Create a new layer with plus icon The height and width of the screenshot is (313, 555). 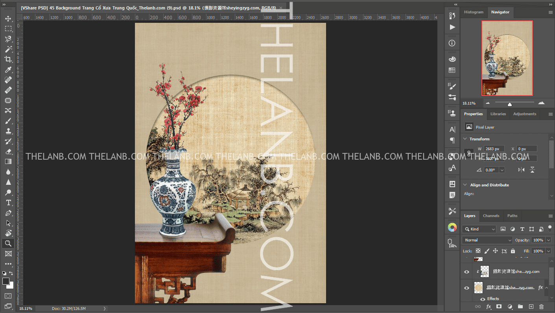(x=531, y=306)
